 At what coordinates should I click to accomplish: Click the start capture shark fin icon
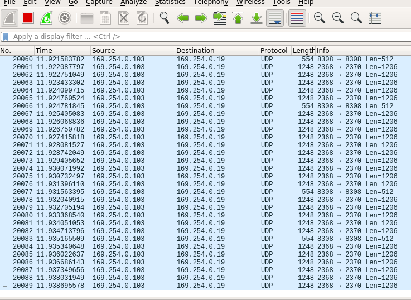click(x=9, y=18)
